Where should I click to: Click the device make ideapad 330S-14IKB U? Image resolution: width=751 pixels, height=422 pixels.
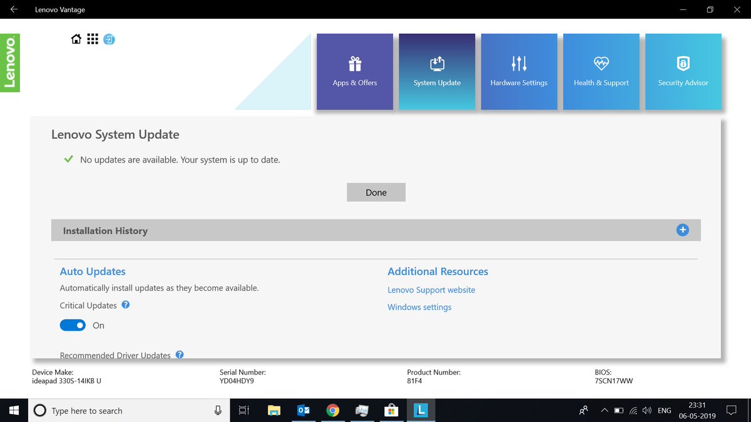point(66,381)
